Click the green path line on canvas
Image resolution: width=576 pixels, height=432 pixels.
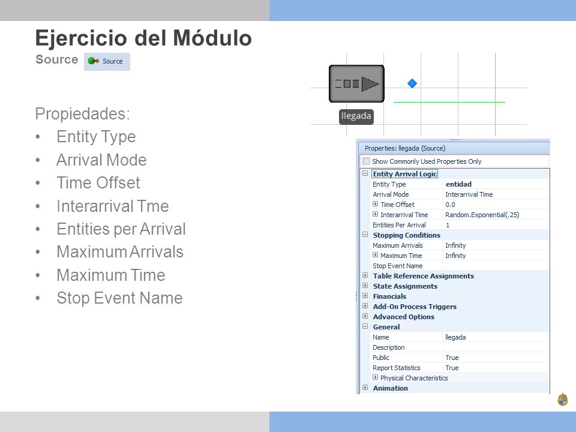click(x=449, y=102)
